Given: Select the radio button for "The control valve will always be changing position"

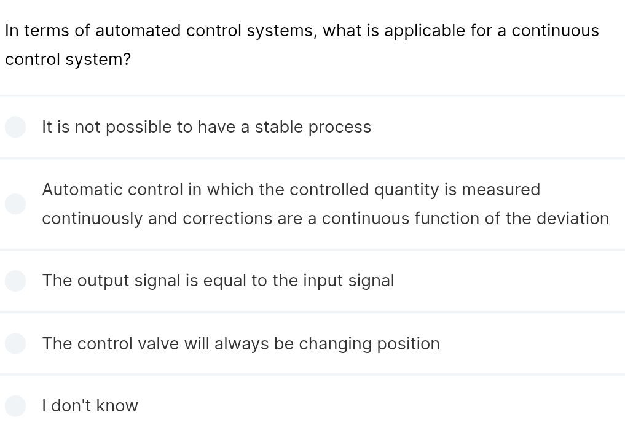Looking at the screenshot, I should click(x=15, y=343).
